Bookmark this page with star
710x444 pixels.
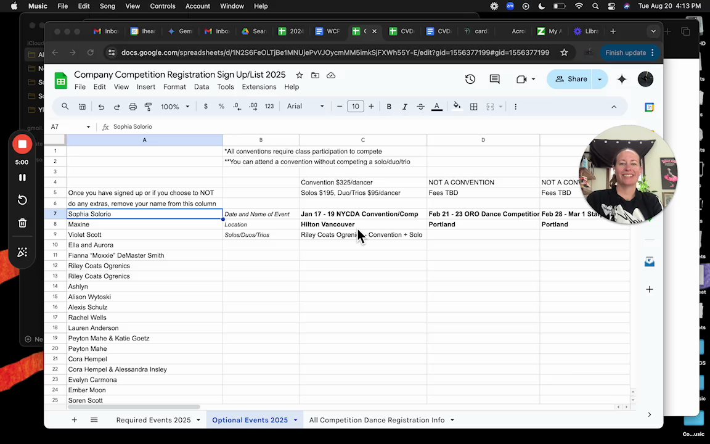pos(564,52)
